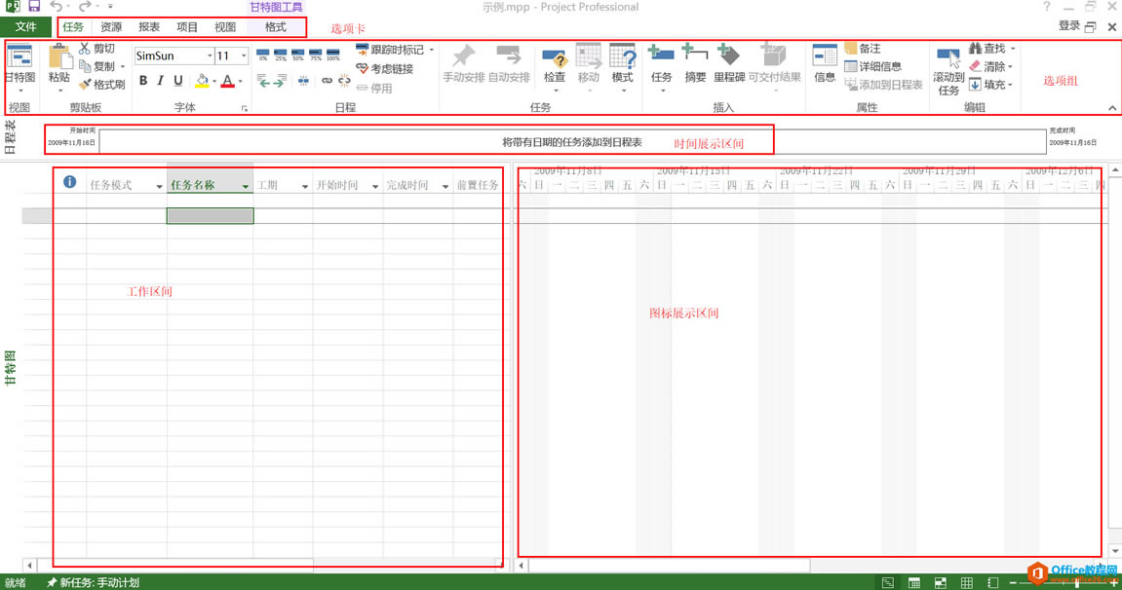Open the 文件 menu
1122x590 pixels.
(26, 26)
